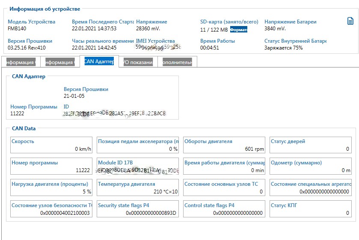Select the Module ID 17B field
Image resolution: width=359 pixels, height=240 pixels.
[x=138, y=166]
